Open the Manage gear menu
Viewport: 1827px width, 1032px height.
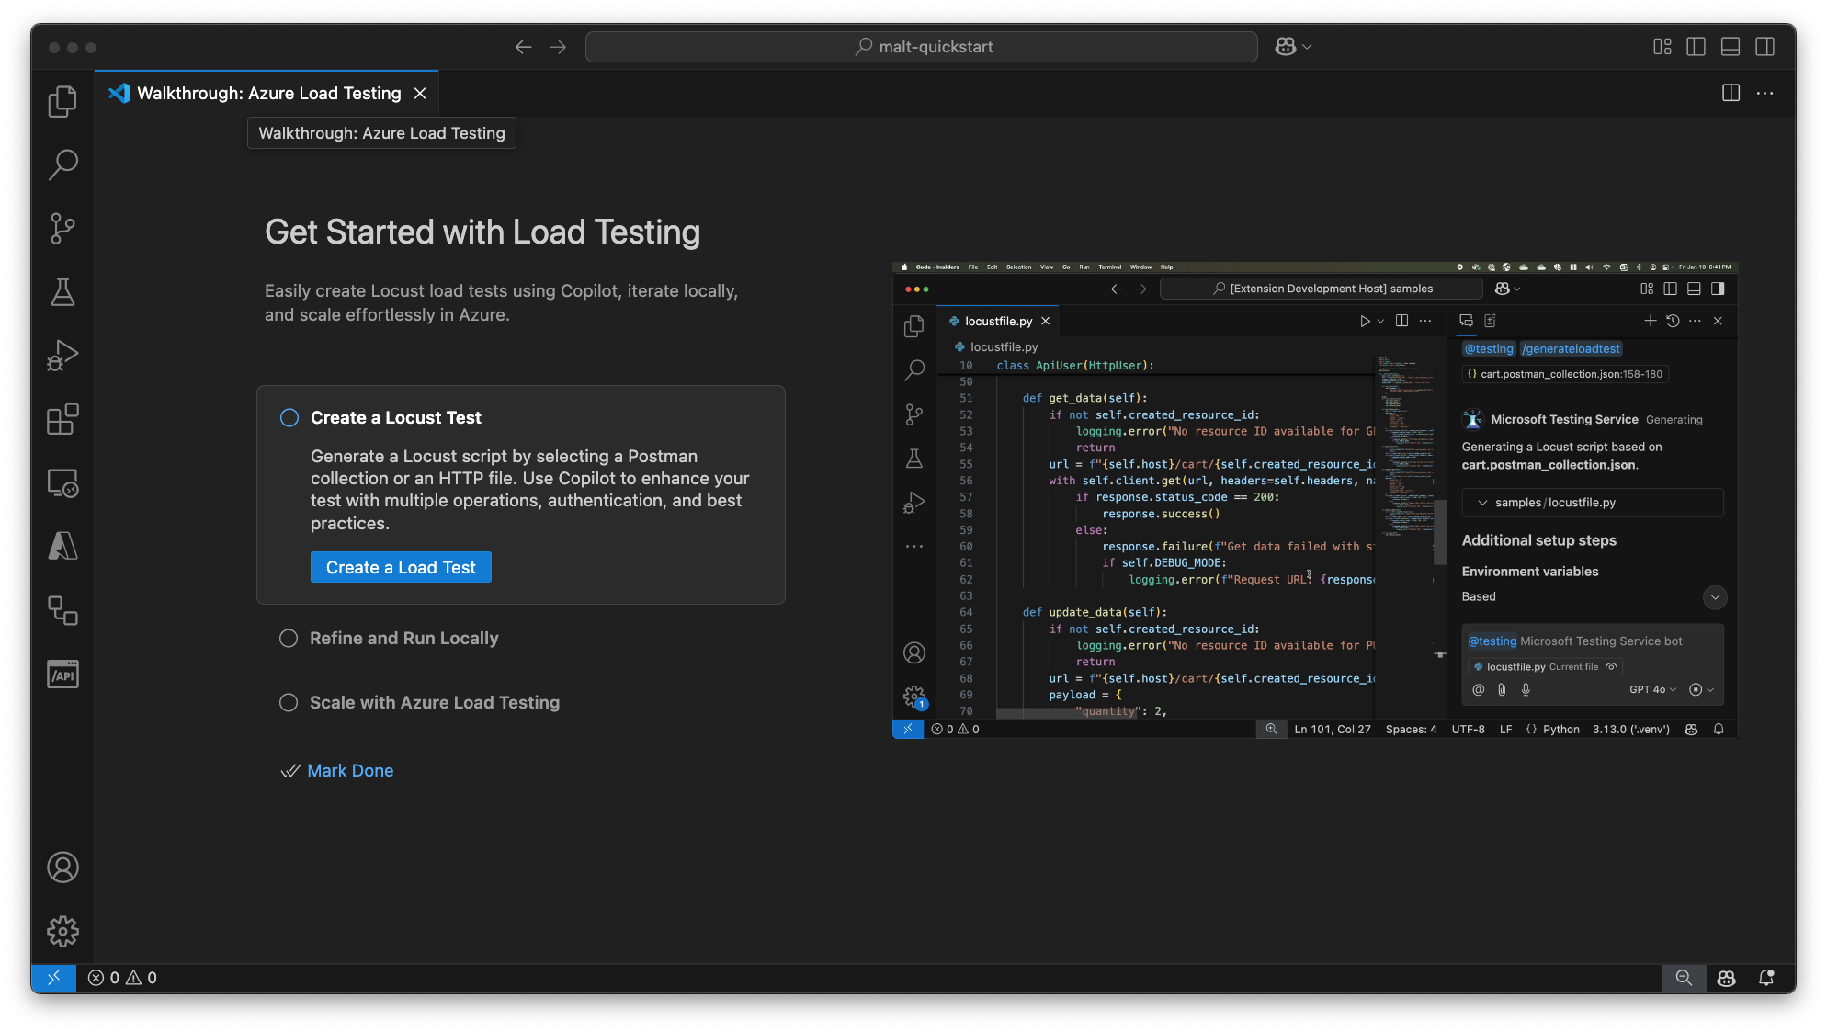click(62, 931)
